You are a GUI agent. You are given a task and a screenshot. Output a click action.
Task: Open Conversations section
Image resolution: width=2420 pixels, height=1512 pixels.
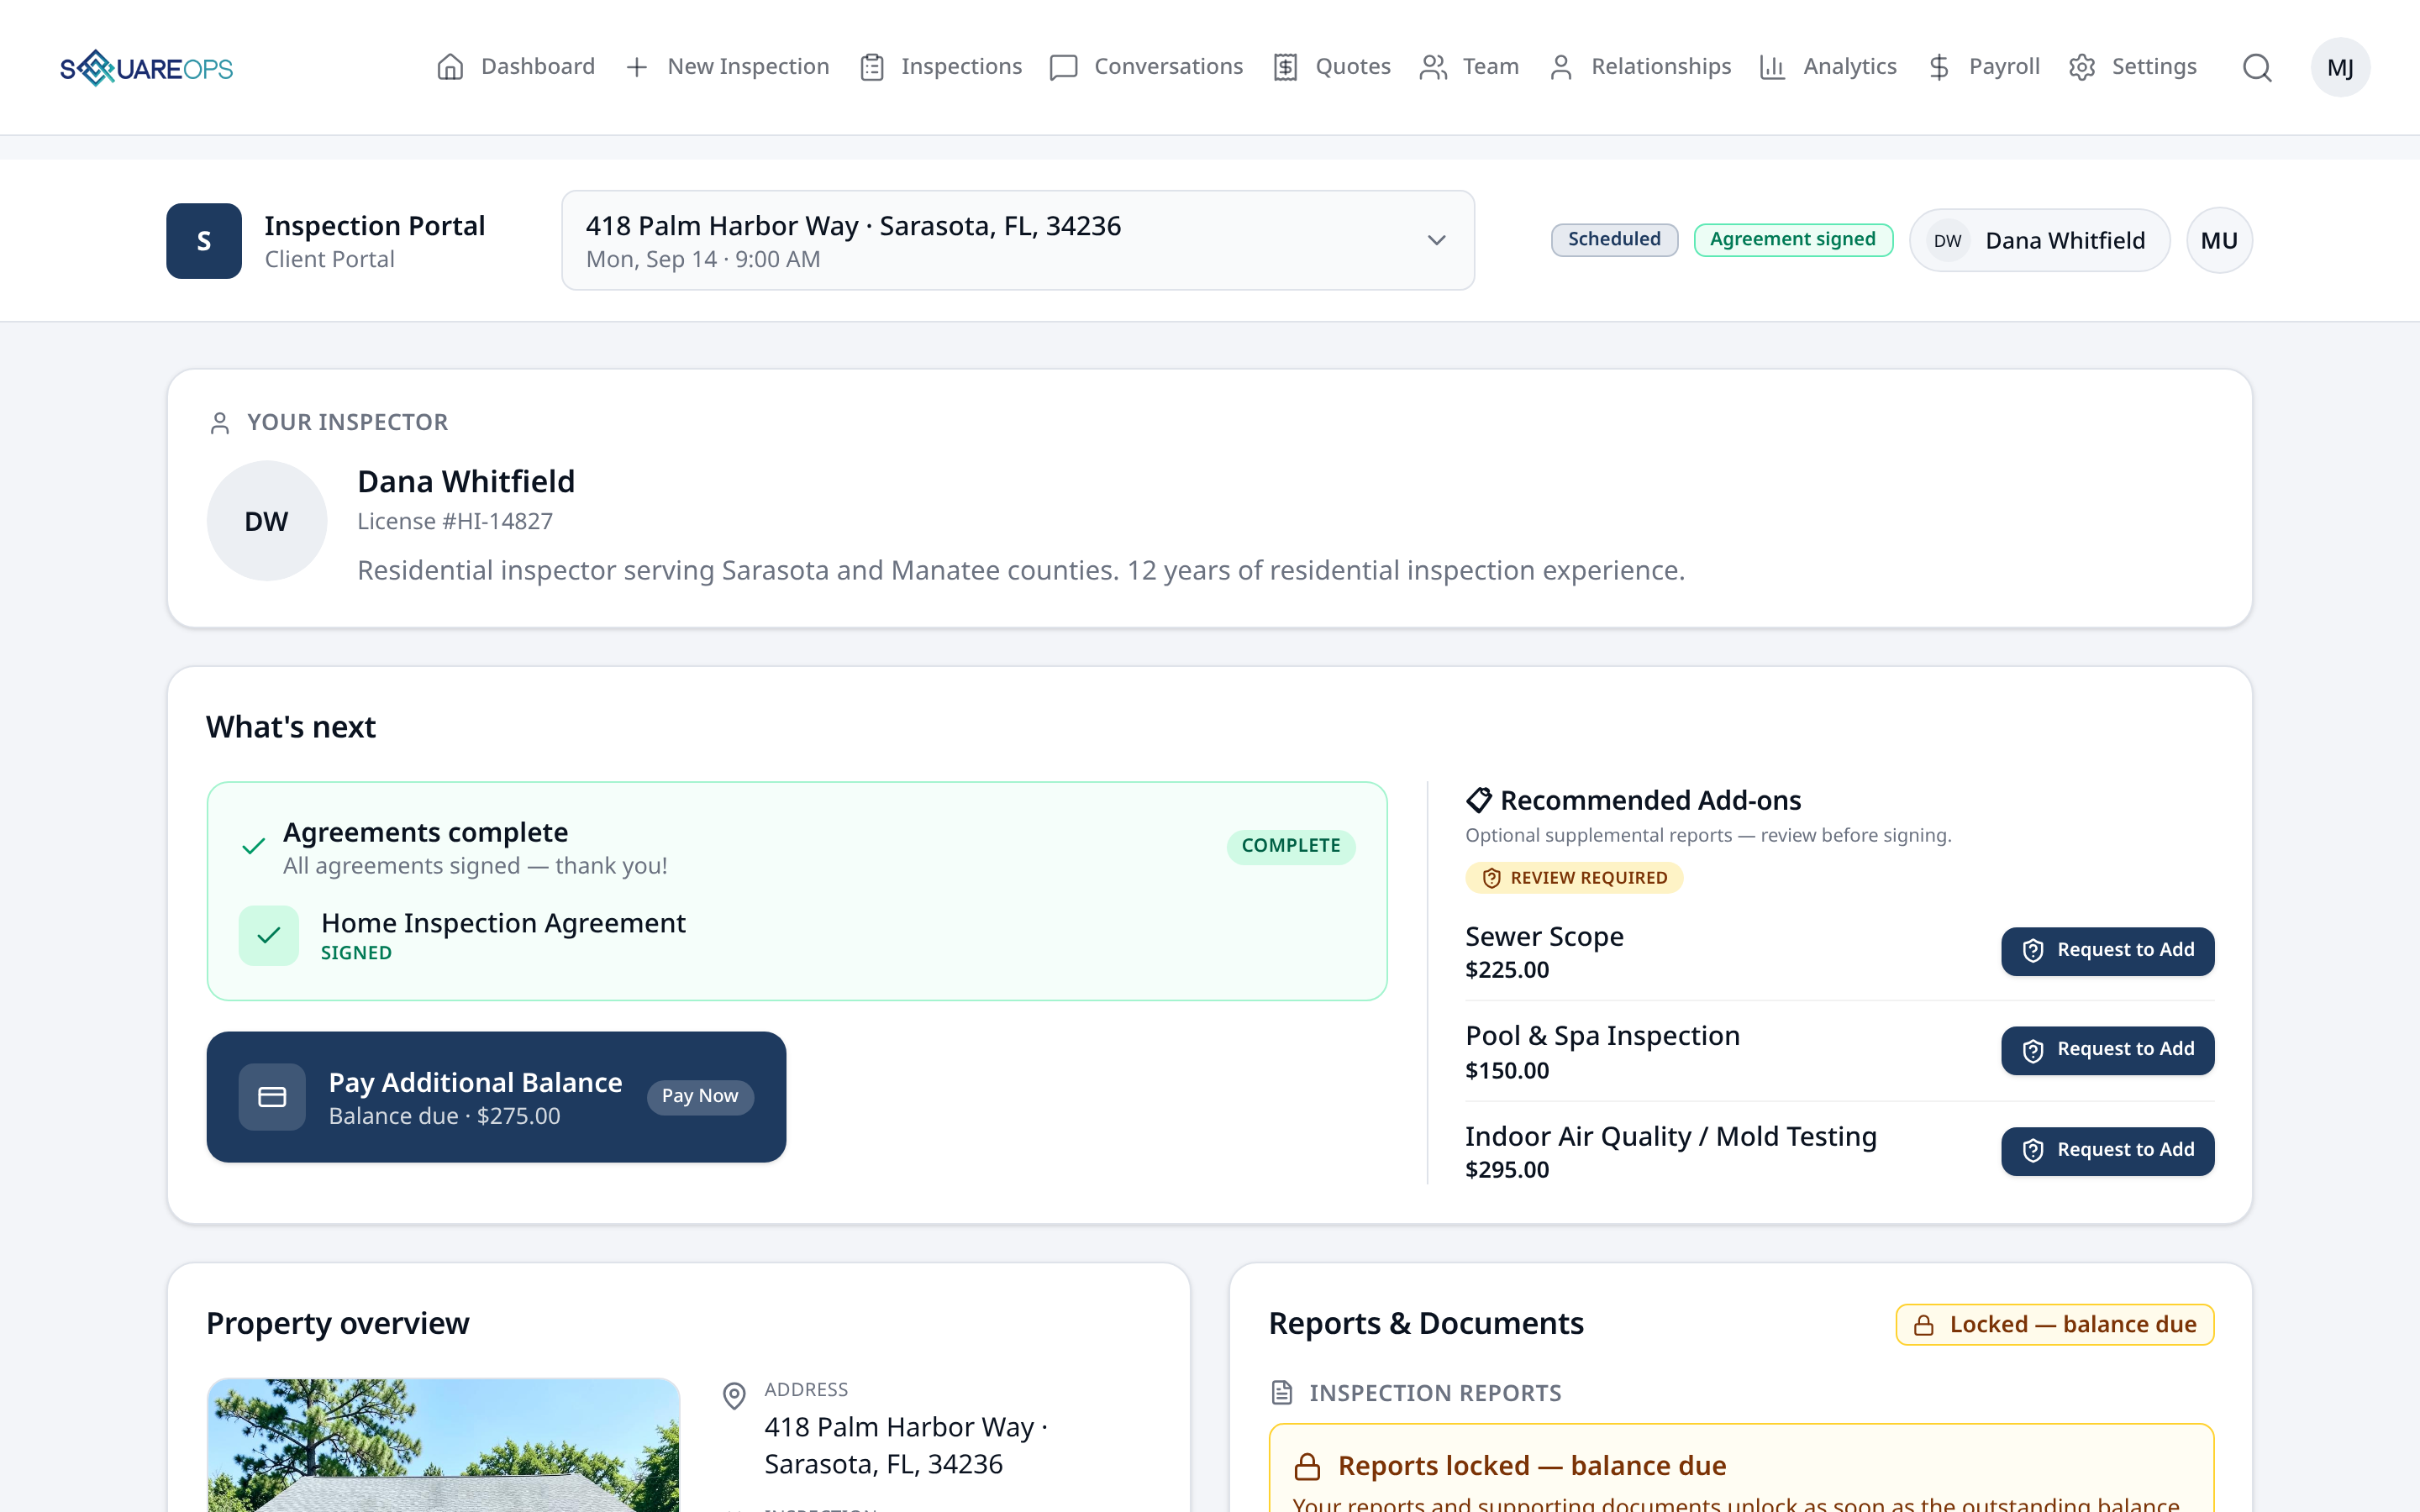click(x=1147, y=67)
